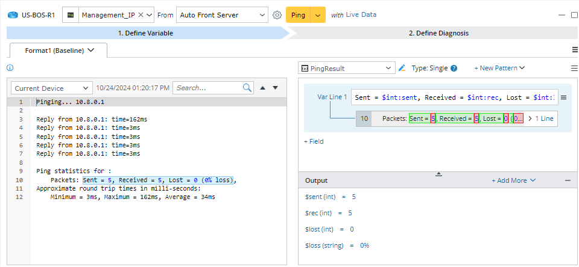Click the help icon next to Type: Single

(x=454, y=69)
